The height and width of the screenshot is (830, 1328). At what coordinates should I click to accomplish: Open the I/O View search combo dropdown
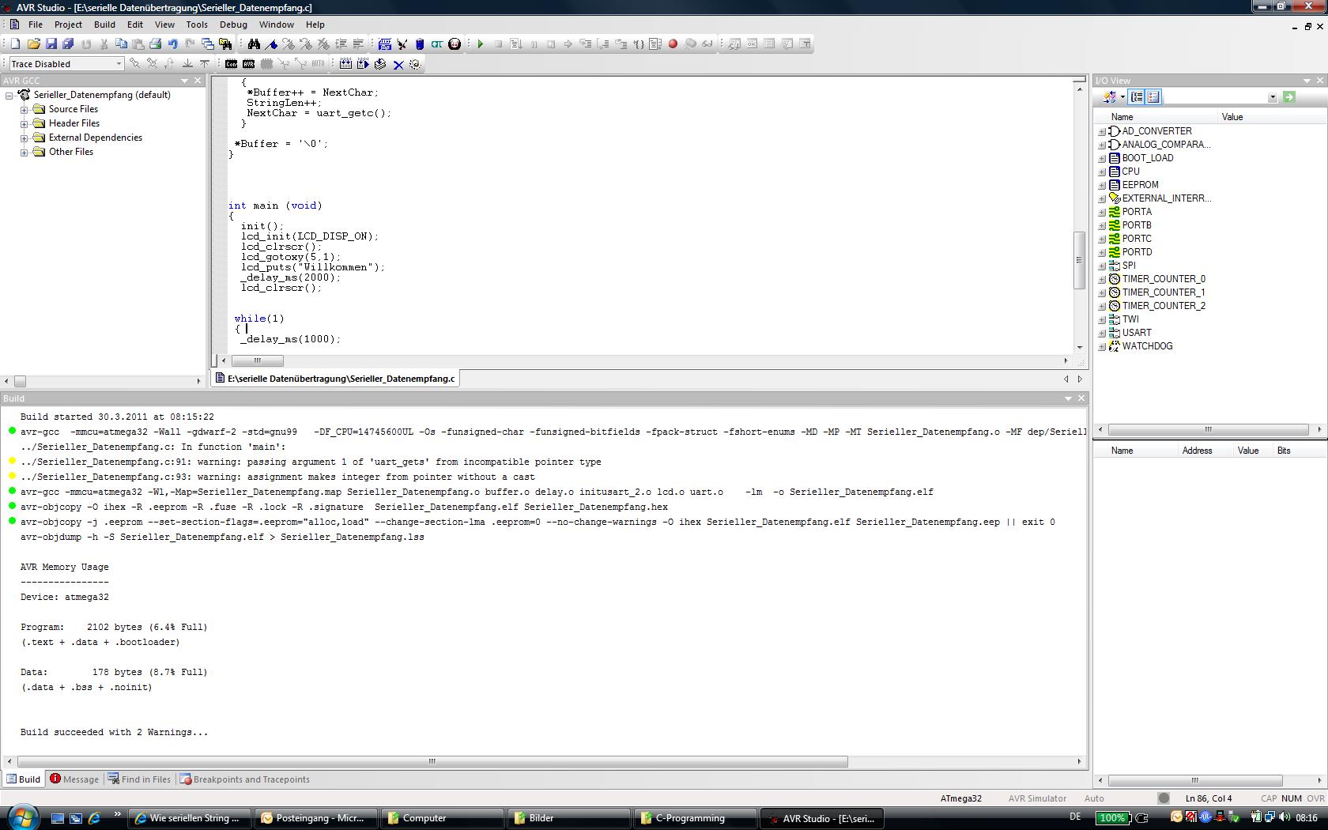[1272, 97]
